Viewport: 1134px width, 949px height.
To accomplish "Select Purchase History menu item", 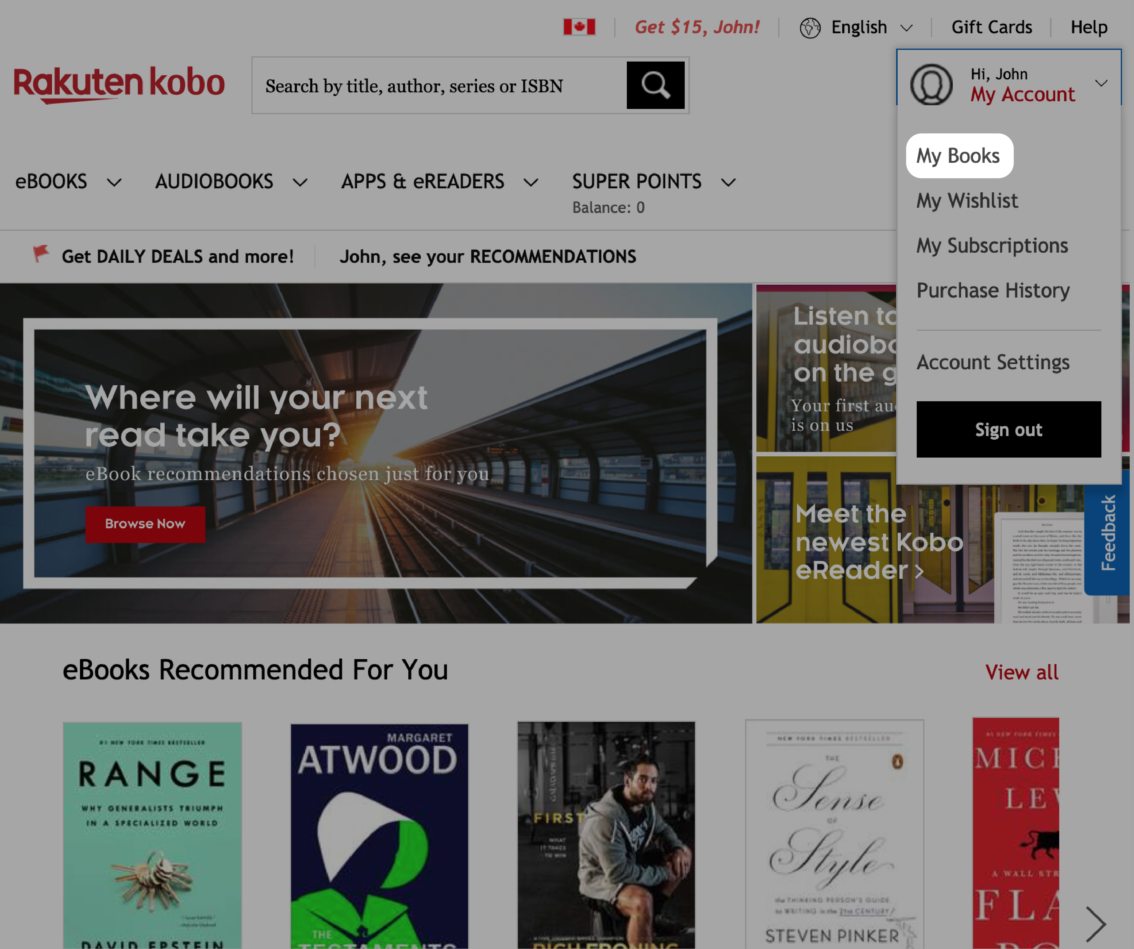I will (x=993, y=289).
